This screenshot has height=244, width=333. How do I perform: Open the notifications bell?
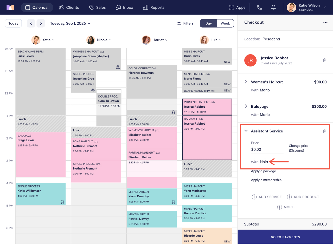click(x=273, y=7)
